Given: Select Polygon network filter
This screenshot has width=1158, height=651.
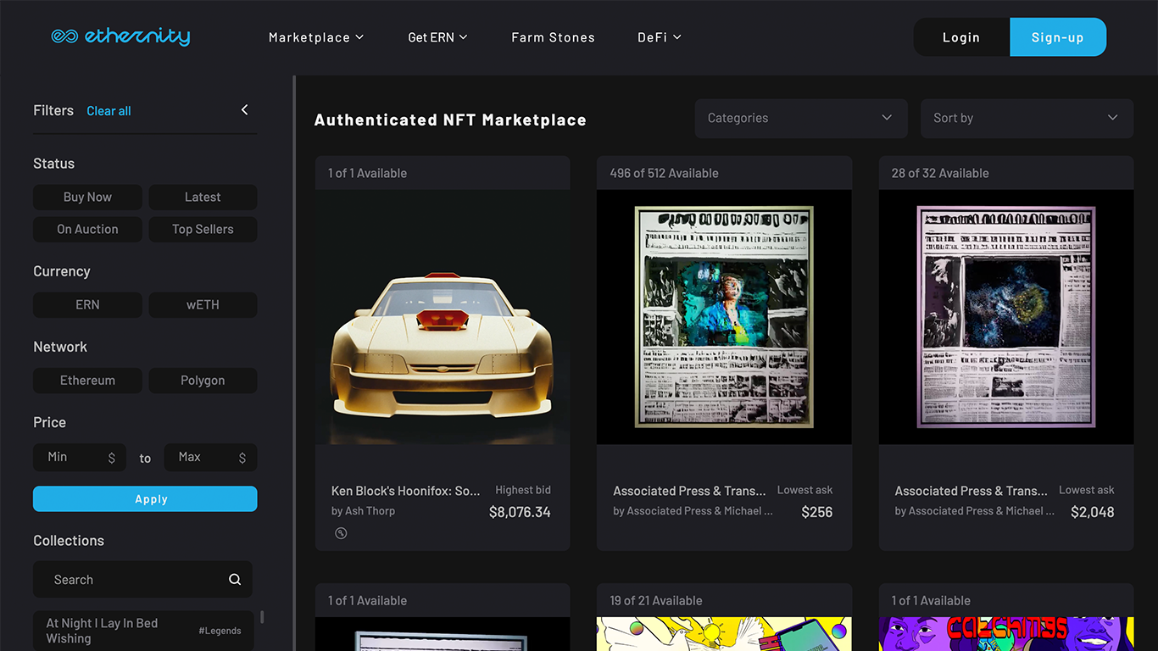Looking at the screenshot, I should point(203,381).
